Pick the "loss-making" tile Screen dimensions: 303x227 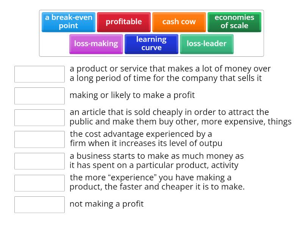(96, 44)
